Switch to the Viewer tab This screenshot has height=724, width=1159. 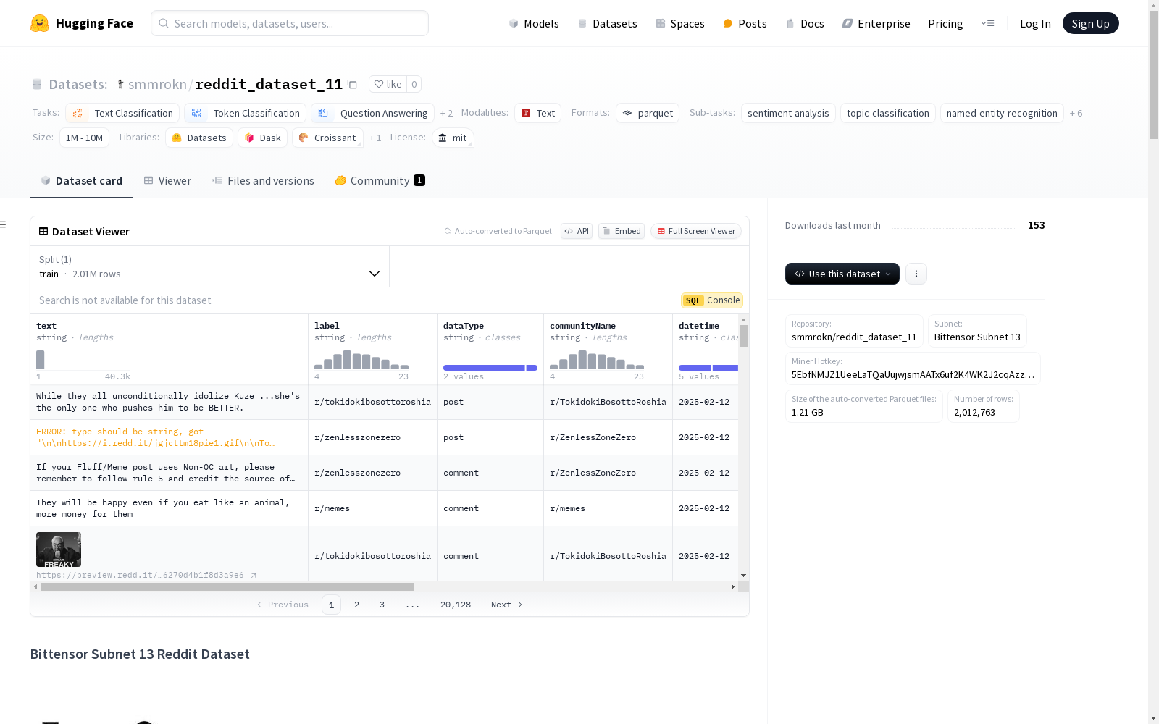[x=167, y=181]
